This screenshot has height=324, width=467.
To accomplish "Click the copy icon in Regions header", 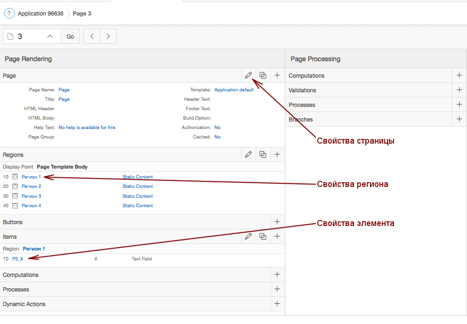I will click(263, 154).
